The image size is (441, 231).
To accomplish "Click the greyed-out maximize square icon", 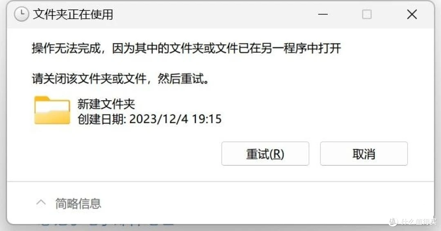I will click(x=367, y=14).
